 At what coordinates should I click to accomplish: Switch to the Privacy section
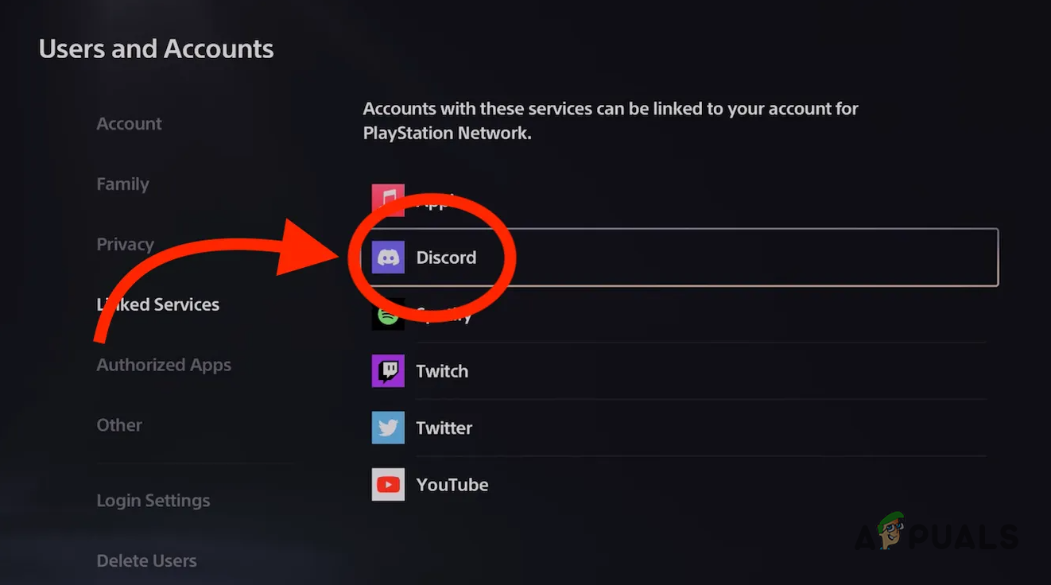pos(125,244)
